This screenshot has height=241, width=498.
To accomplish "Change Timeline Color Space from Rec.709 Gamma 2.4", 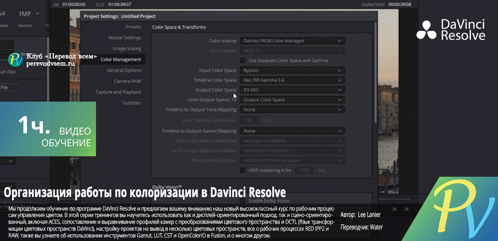I will 292,80.
